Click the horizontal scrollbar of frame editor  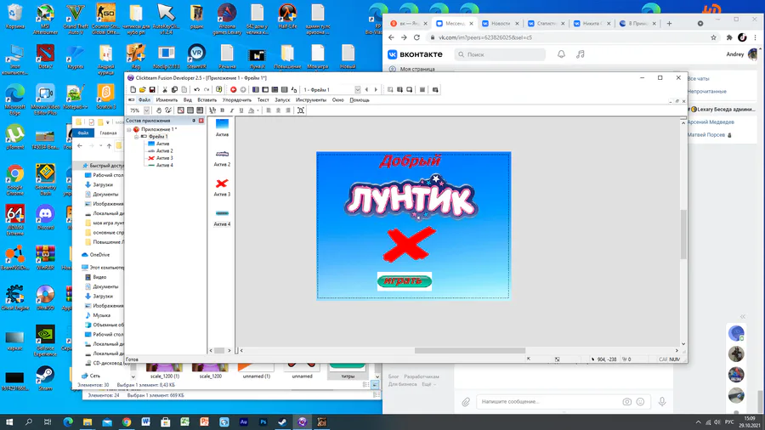[x=470, y=350]
